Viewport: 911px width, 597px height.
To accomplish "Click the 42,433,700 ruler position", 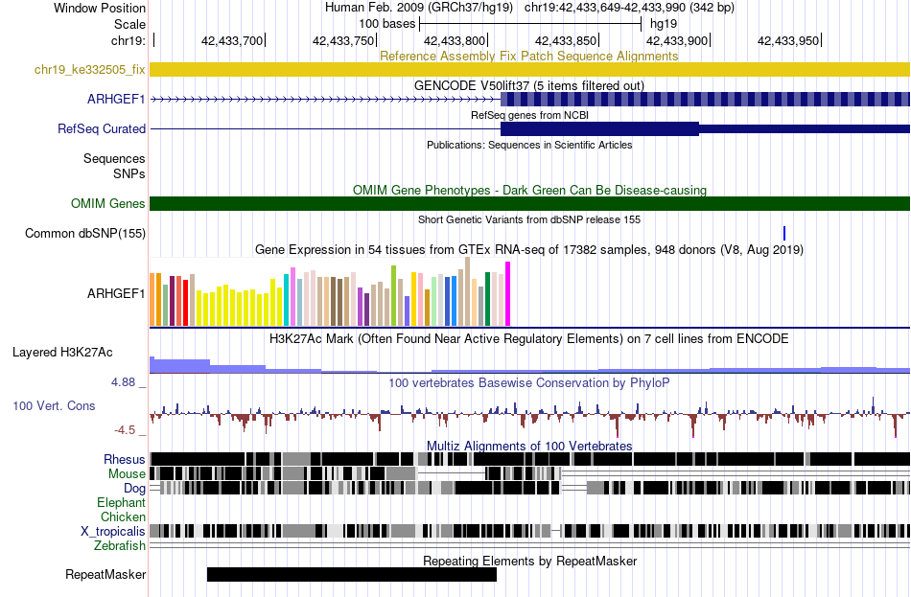I will coord(232,40).
